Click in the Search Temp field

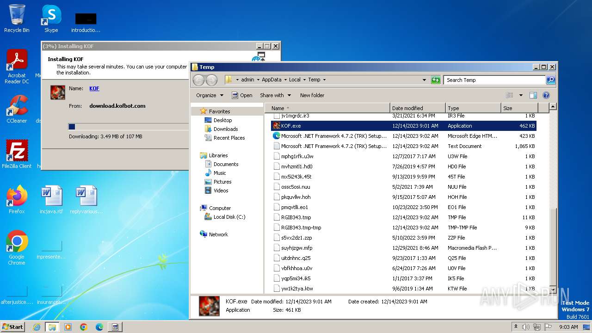click(494, 80)
